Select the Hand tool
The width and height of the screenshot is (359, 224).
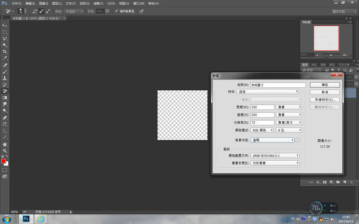5,144
